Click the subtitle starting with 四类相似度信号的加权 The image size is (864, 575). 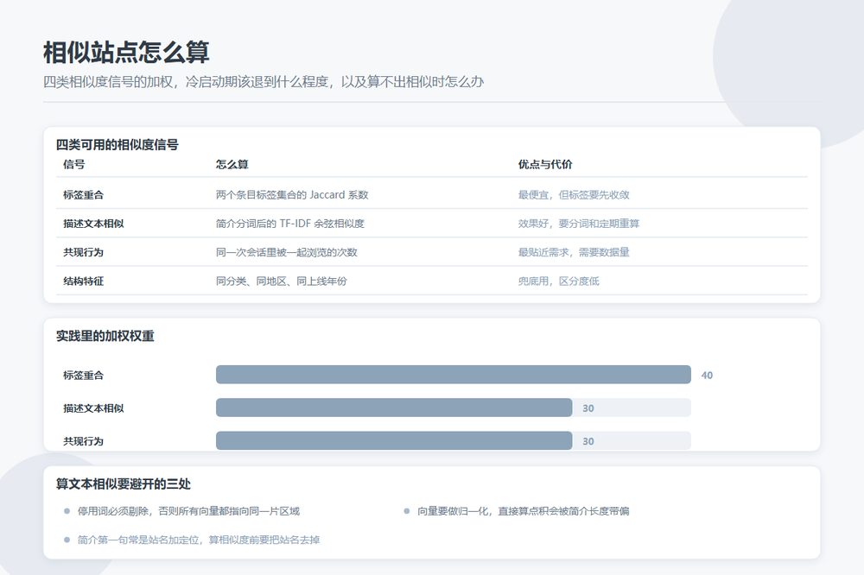click(x=264, y=81)
